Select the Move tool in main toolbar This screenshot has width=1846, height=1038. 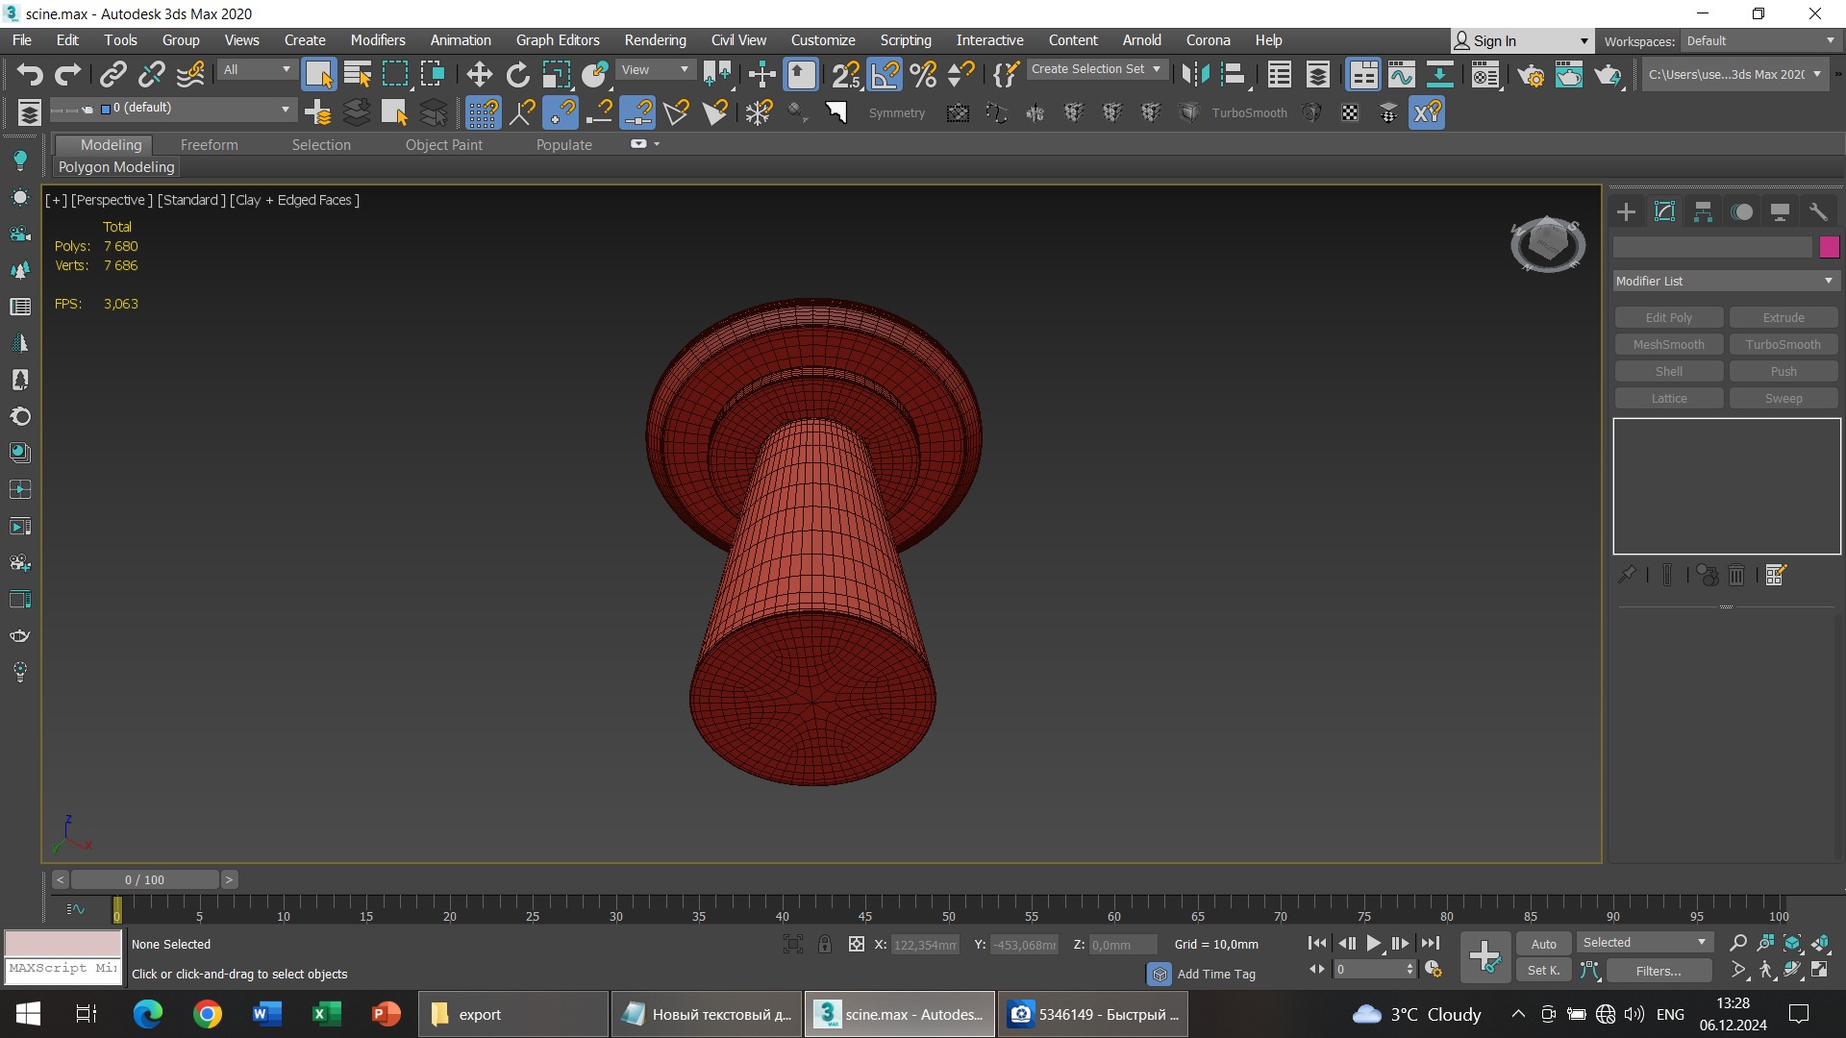(x=479, y=74)
